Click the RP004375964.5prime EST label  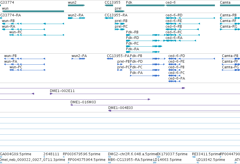(87, 160)
